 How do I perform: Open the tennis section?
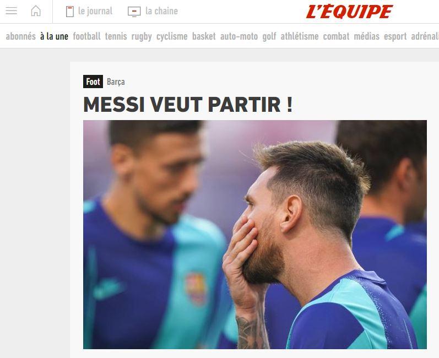click(116, 36)
